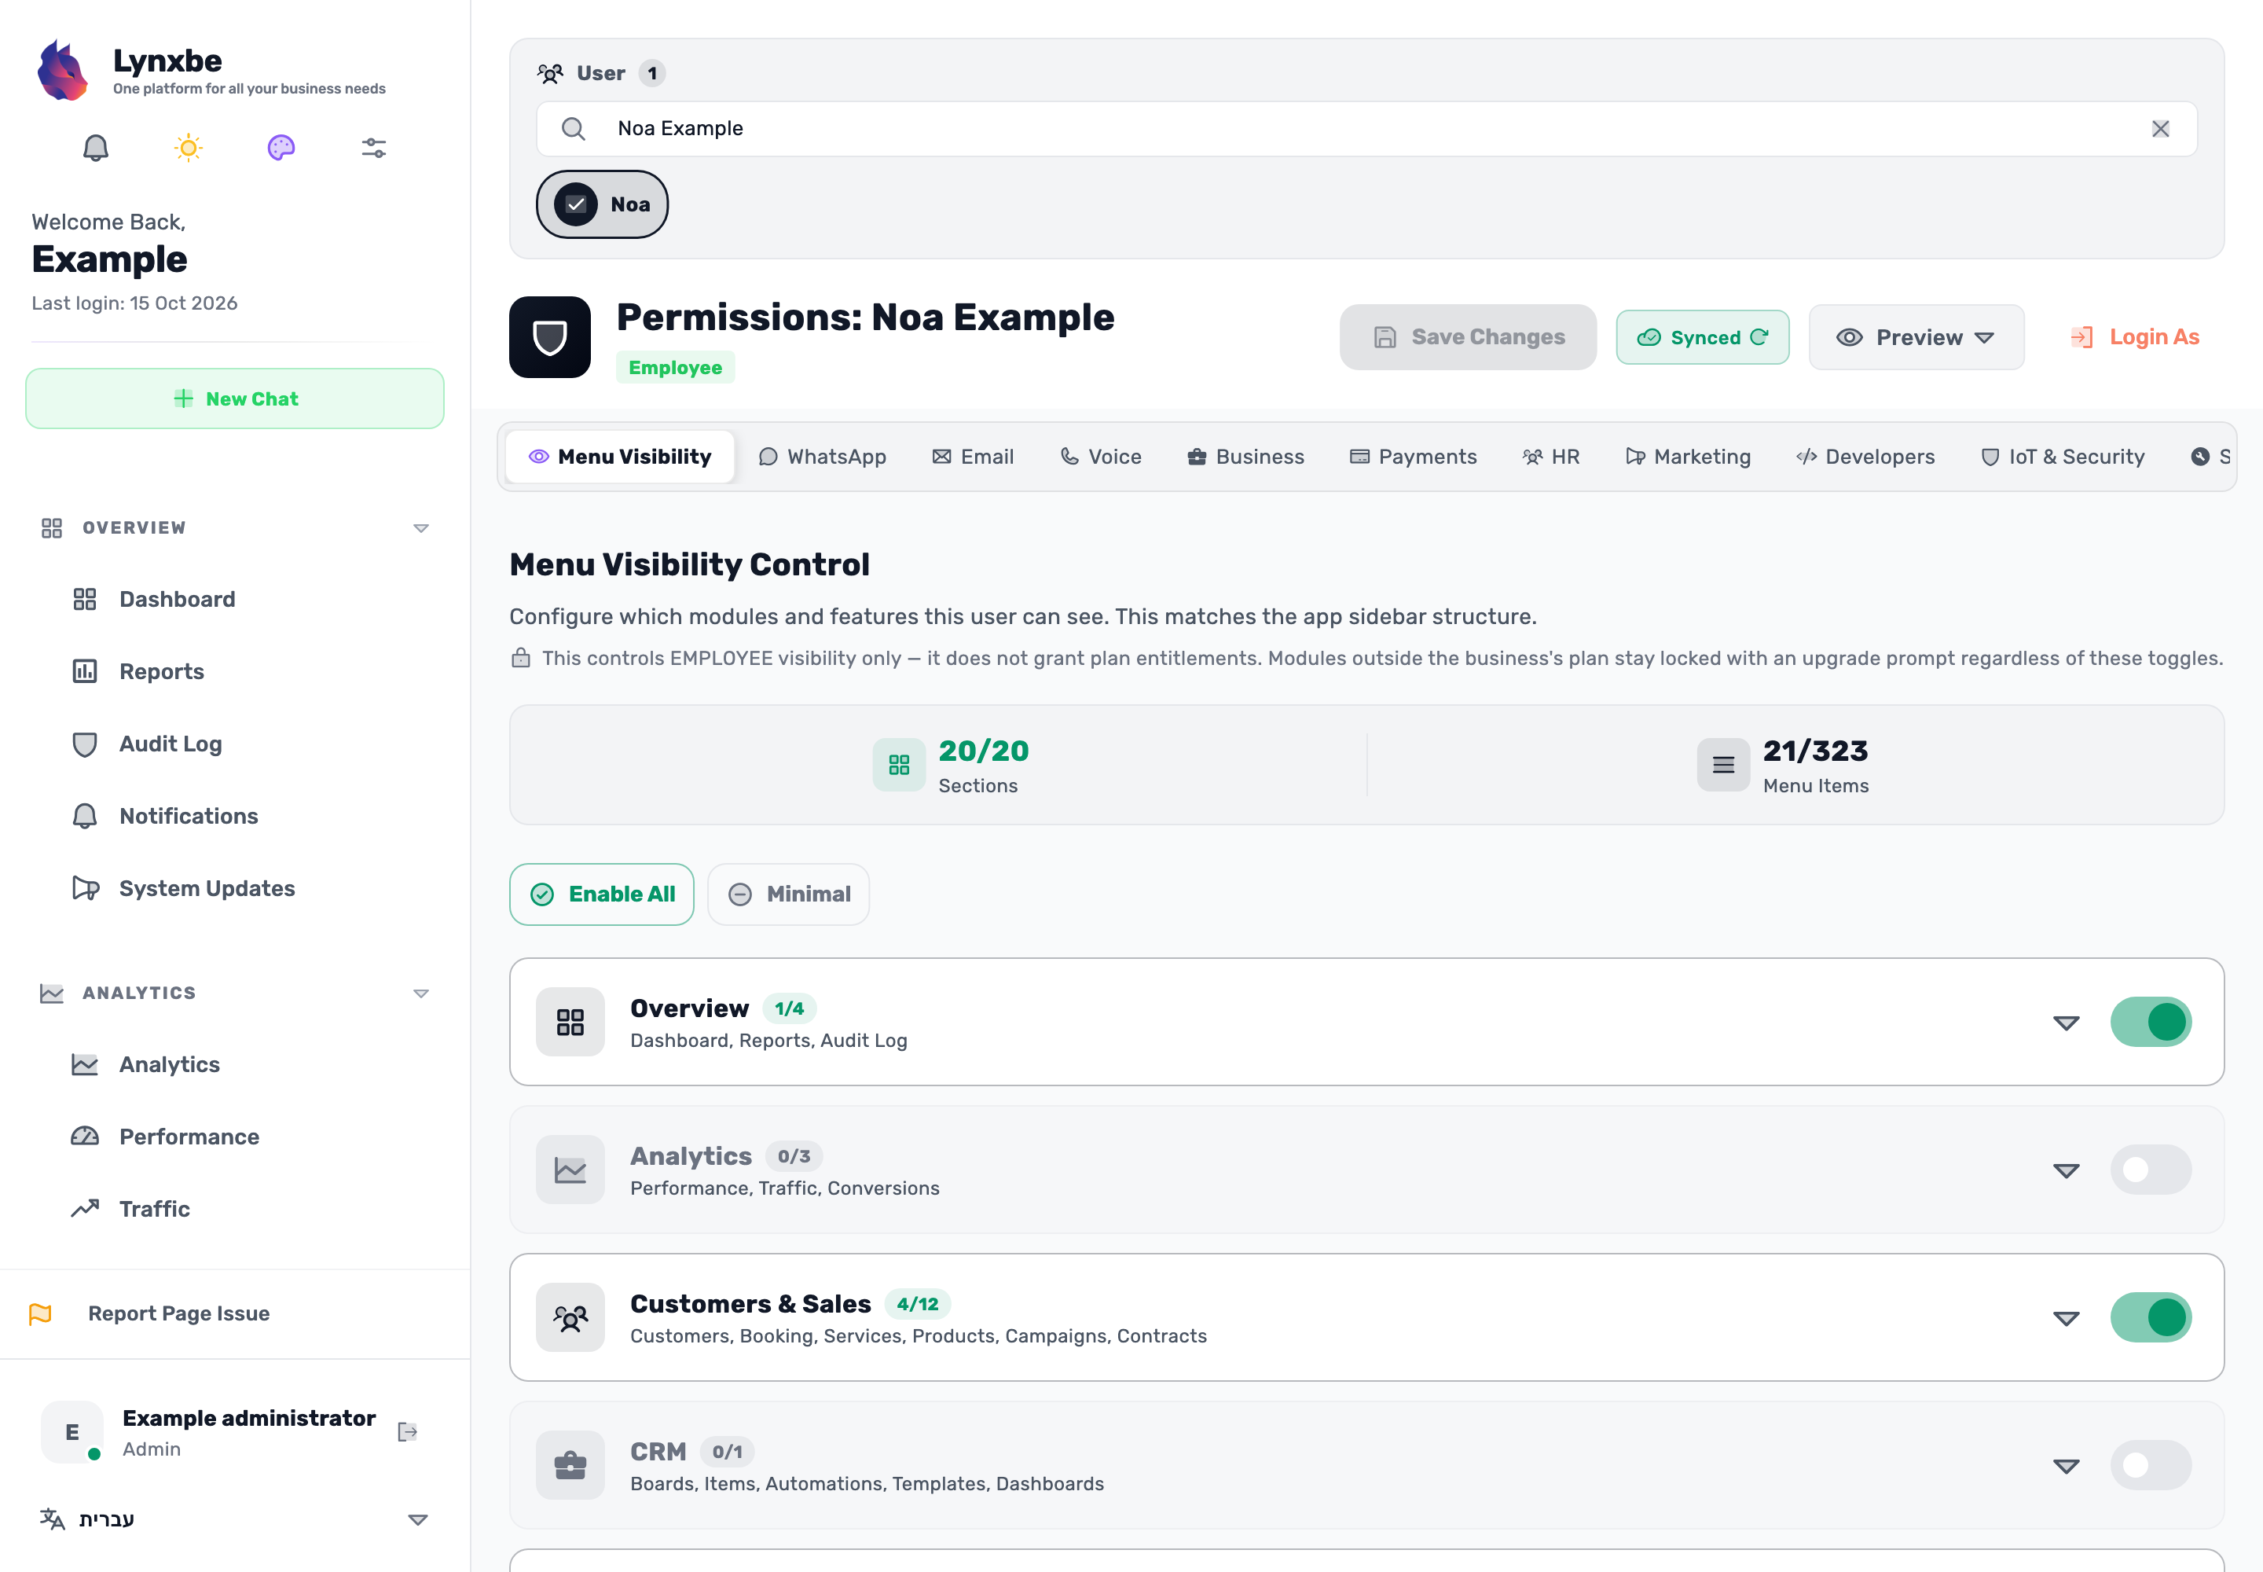Uncheck the Noa user chip

coord(602,205)
